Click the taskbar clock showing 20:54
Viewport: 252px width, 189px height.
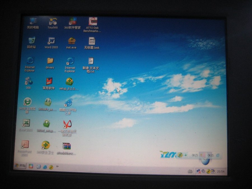point(220,171)
